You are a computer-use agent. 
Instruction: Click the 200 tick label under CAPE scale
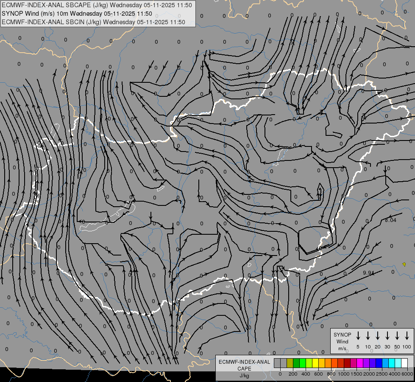pyautogui.click(x=293, y=374)
